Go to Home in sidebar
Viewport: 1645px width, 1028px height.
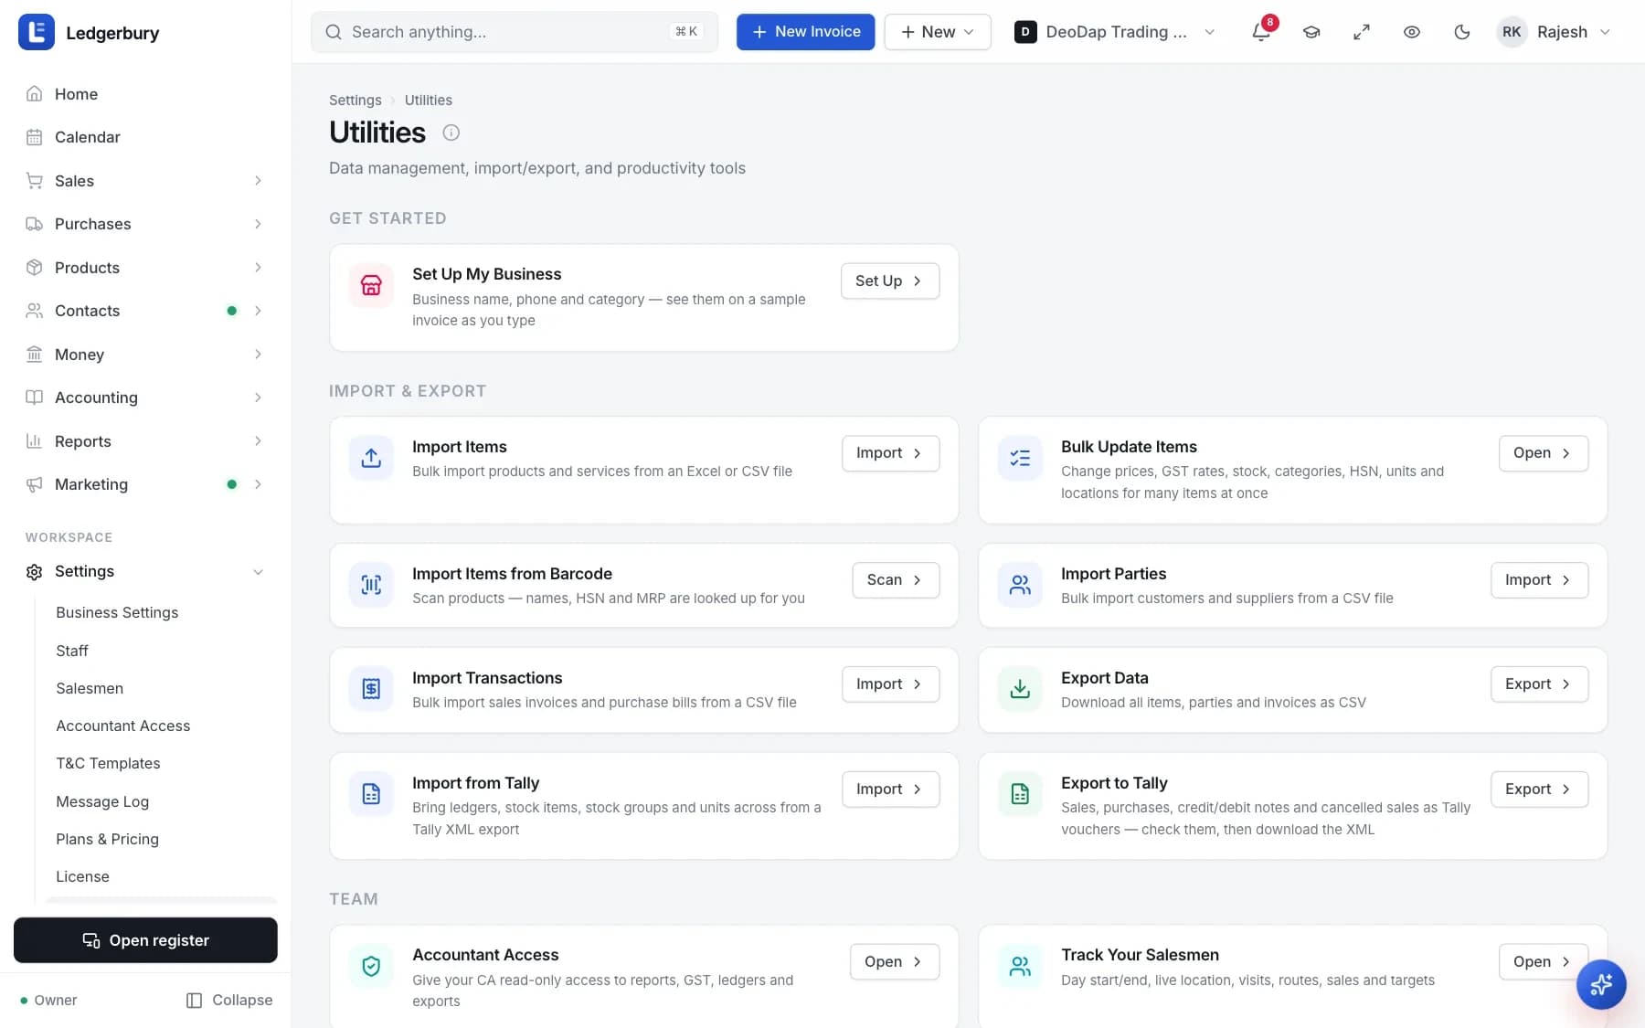click(145, 94)
